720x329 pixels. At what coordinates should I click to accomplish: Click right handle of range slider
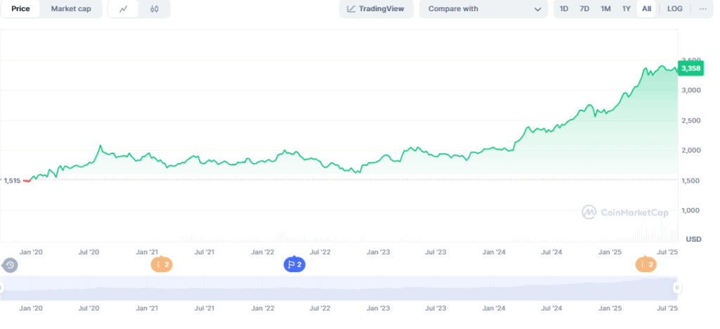[677, 288]
